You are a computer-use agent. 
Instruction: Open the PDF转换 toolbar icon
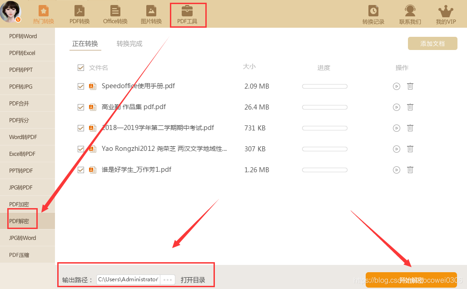[79, 14]
